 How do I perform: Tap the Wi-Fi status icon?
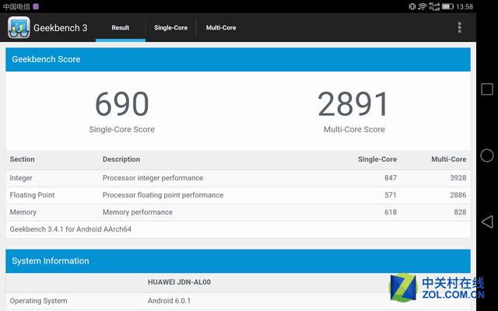click(x=422, y=6)
